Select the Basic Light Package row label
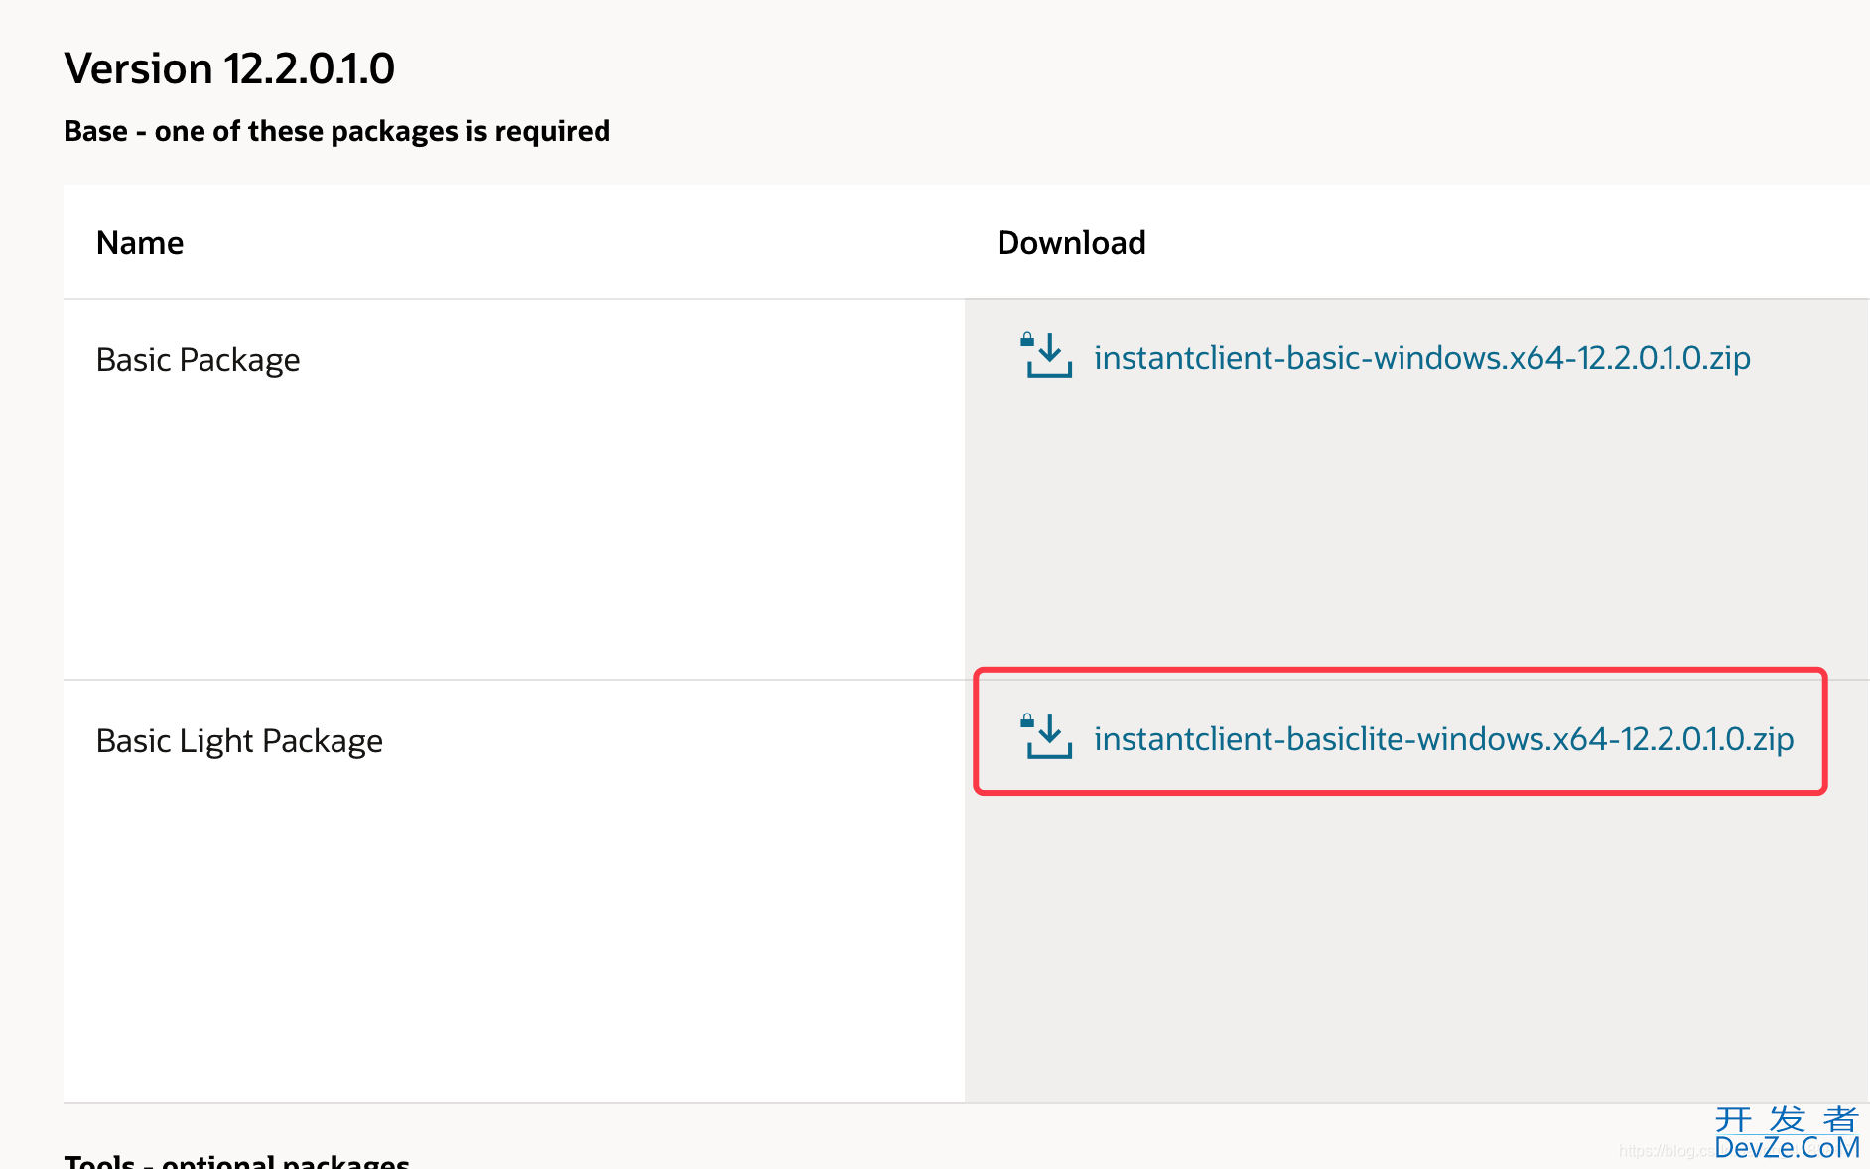This screenshot has width=1870, height=1169. coord(239,741)
